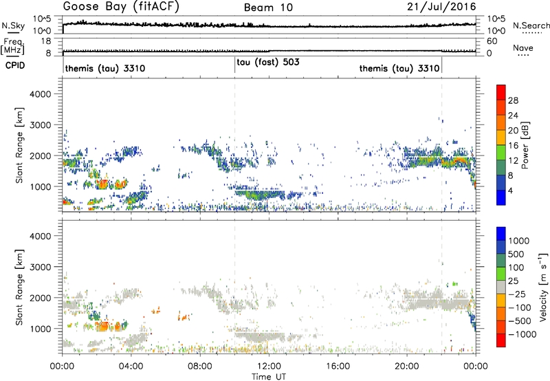Pick the gray -25 to 25 Velocity colorbar segment

(501, 287)
